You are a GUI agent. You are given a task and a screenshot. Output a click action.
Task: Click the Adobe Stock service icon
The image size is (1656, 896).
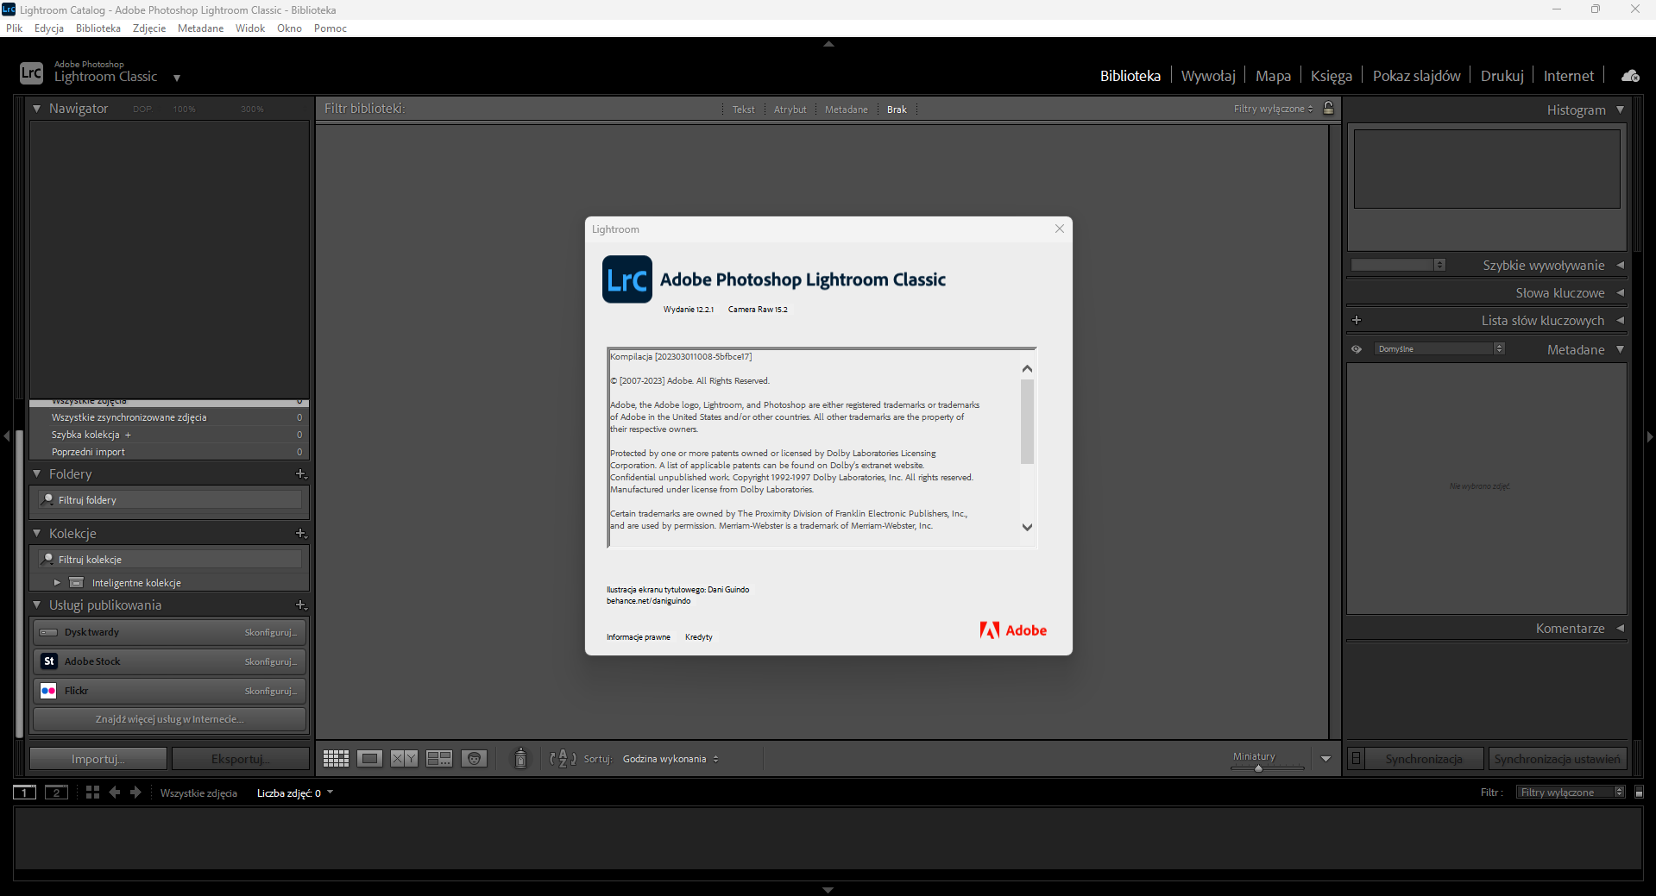pos(49,661)
